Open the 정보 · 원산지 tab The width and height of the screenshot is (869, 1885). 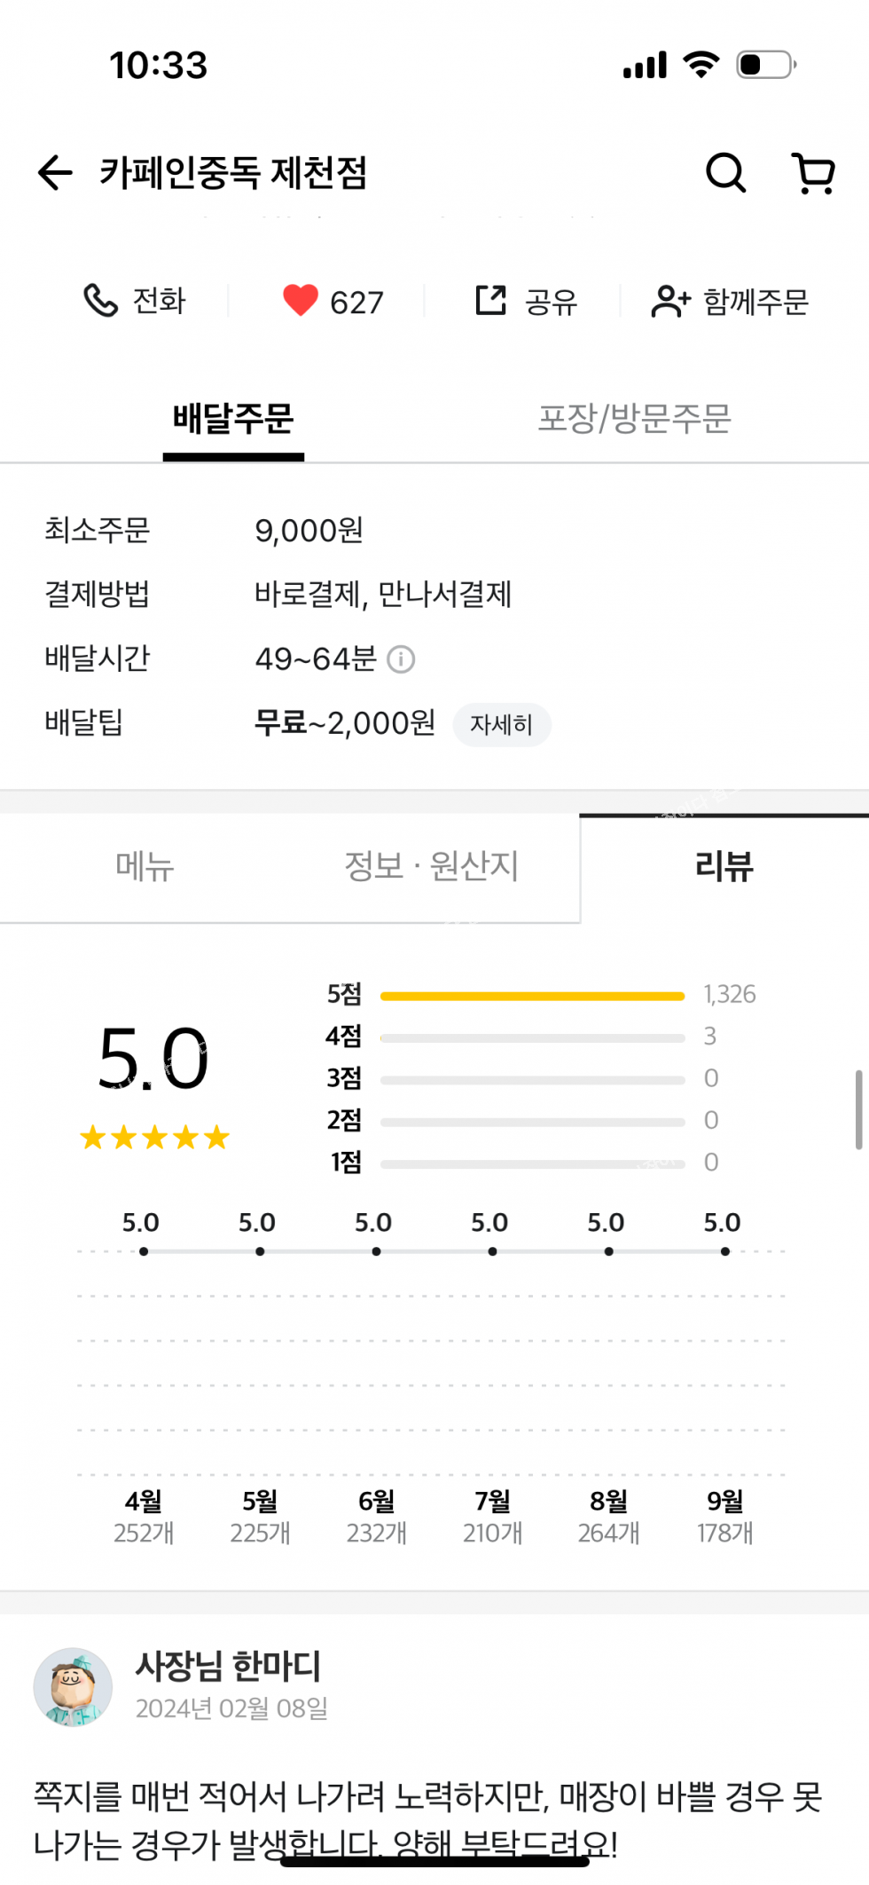point(431,866)
